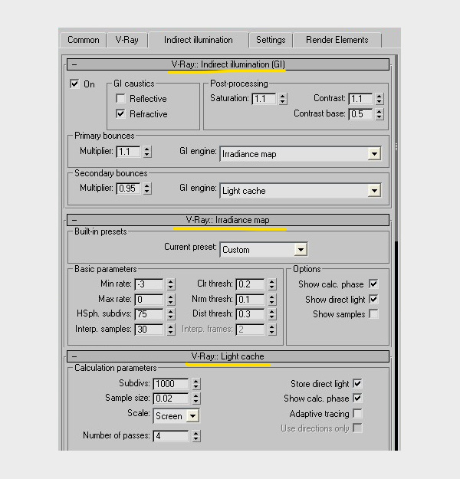Open the Current preset dropdown
This screenshot has width=460, height=479.
point(301,250)
